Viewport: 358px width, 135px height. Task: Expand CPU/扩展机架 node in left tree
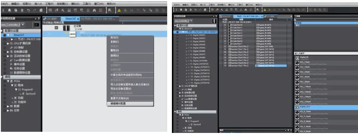pyautogui.click(x=8, y=43)
